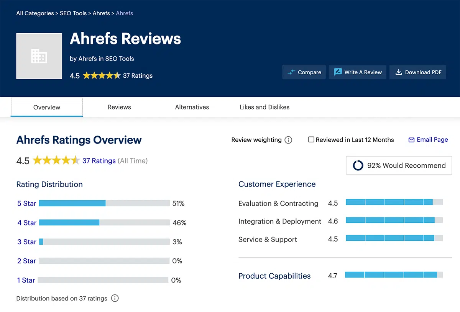Click the Evaluation & Contracting rating bar
Viewport: 460px width, 312px height.
394,202
